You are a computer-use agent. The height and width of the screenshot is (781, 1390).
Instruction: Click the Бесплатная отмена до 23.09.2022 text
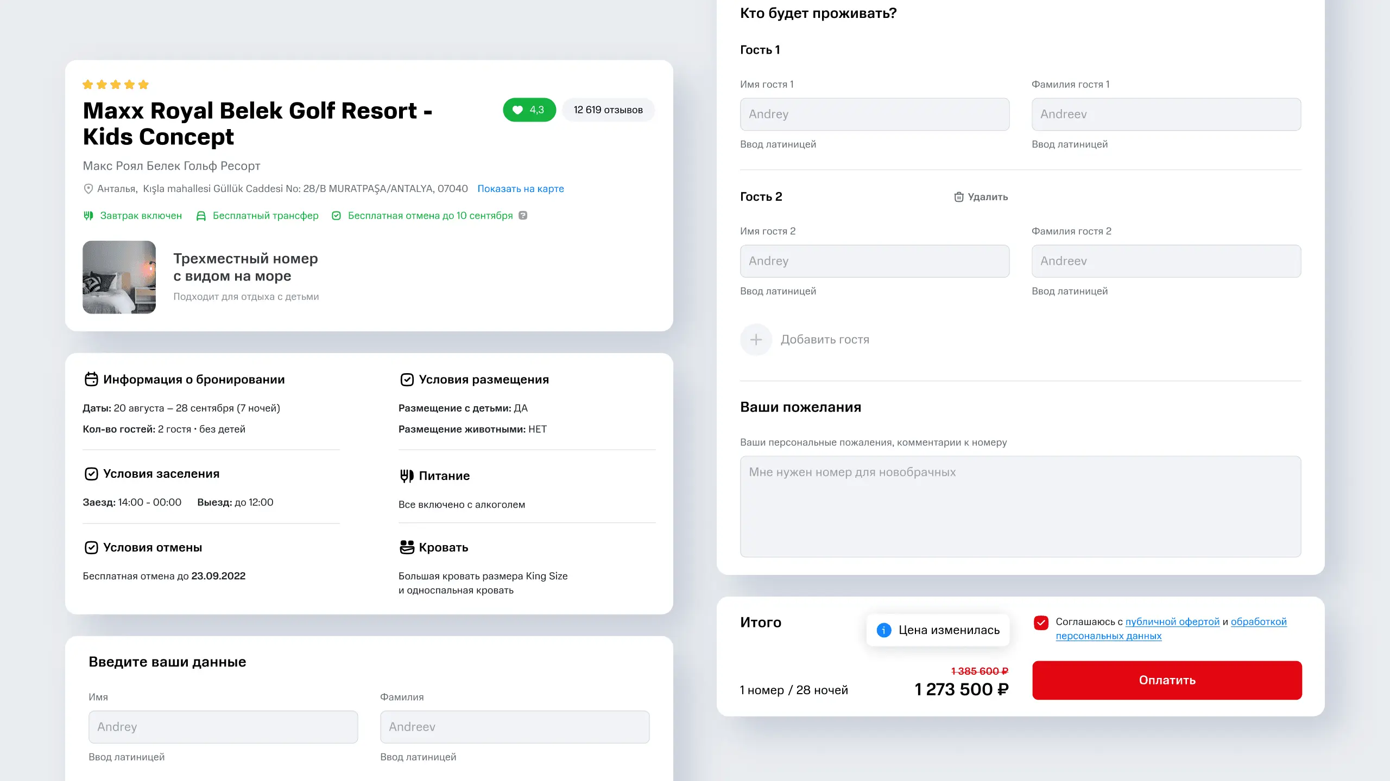tap(164, 576)
